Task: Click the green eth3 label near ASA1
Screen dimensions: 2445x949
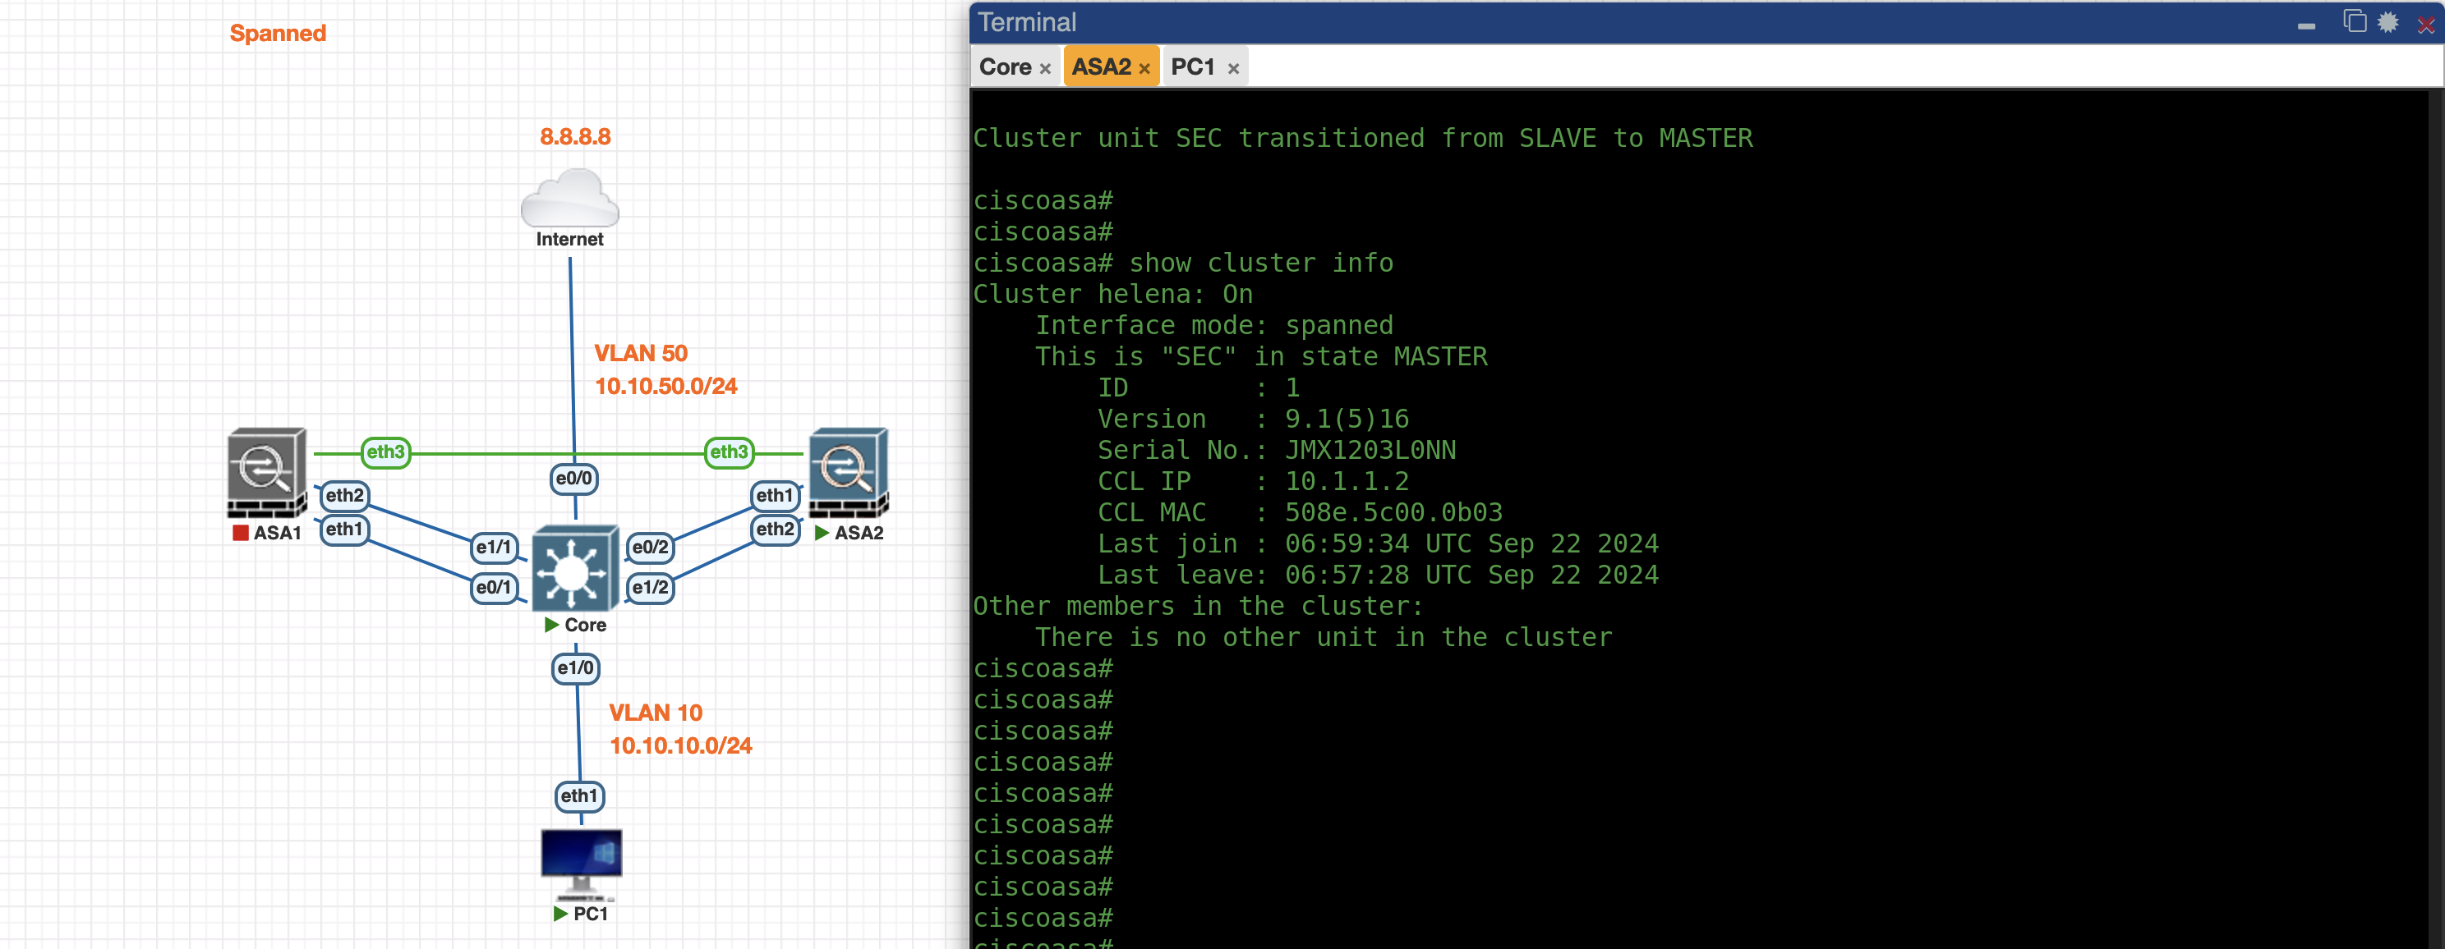Action: [385, 452]
